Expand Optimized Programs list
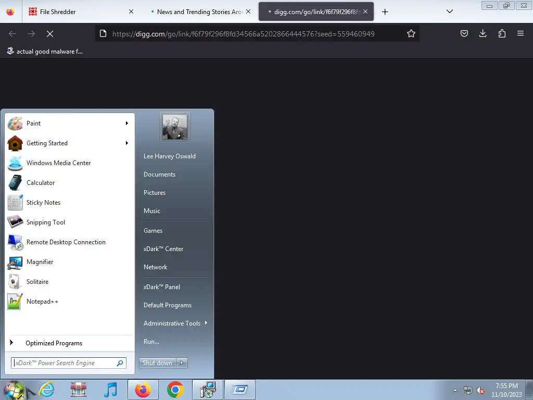Screen dimensions: 533x400 click(70, 343)
